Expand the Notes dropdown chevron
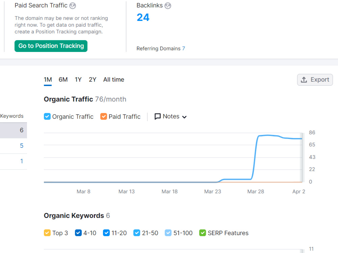This screenshot has width=338, height=253. [x=184, y=117]
